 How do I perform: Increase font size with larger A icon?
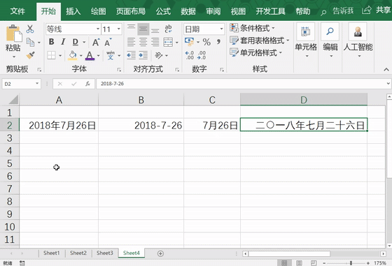coord(96,43)
